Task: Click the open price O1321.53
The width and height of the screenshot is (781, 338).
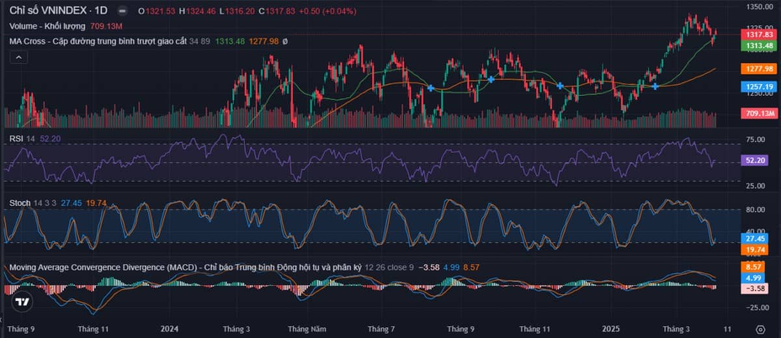Action: 157,11
